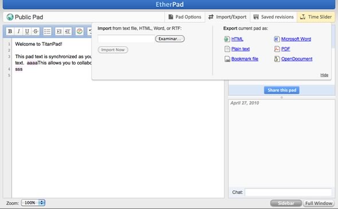Image resolution: width=338 pixels, height=209 pixels.
Task: Click the April 27, 2010 chat date
Action: pyautogui.click(x=245, y=103)
